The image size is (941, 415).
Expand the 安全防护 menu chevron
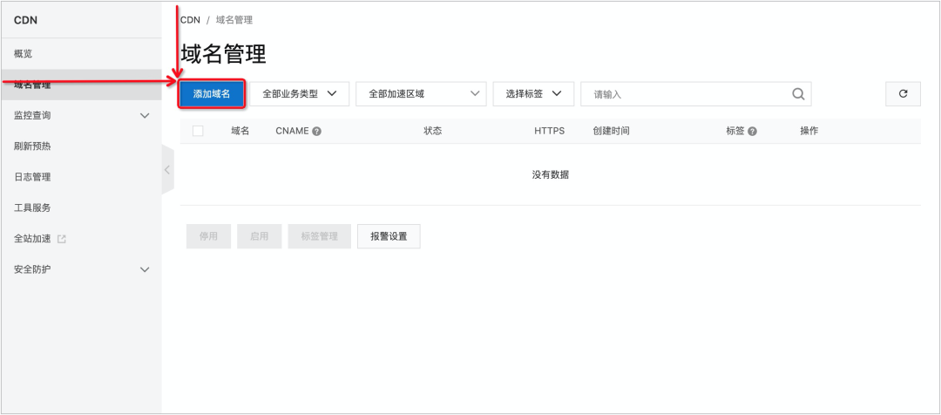click(x=145, y=269)
